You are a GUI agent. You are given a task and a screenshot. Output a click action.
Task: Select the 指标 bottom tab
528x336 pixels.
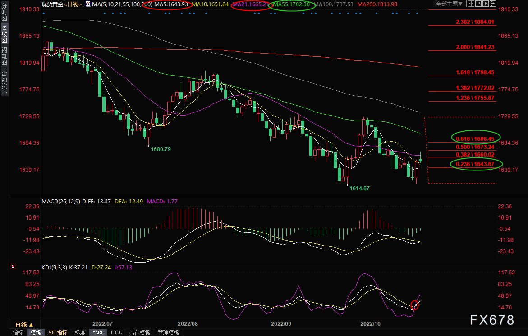point(18,332)
